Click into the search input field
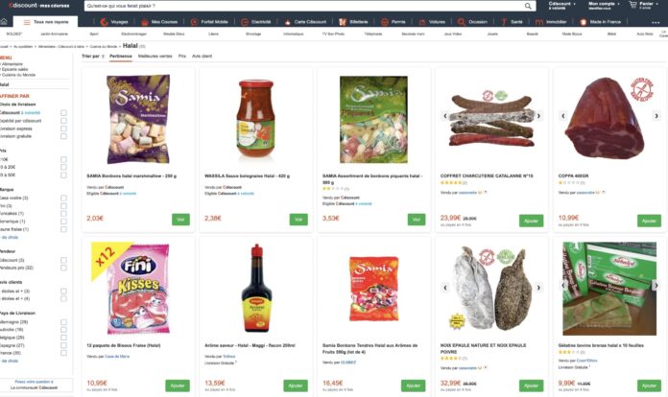Viewport: 668px width, 397px height. click(x=304, y=6)
